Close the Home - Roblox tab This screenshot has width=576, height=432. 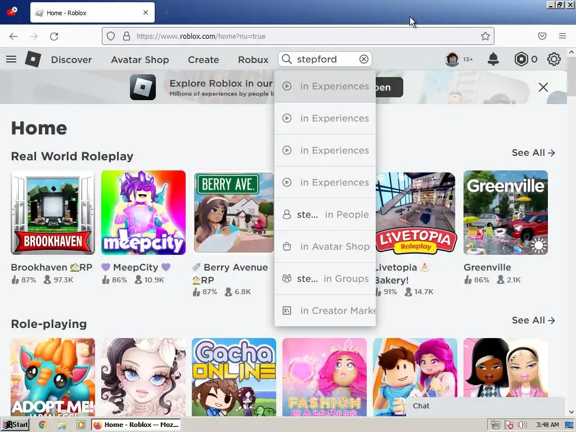pos(146,12)
